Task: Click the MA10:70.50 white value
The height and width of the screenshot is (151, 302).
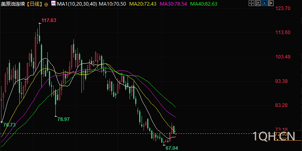Action: (x=112, y=4)
